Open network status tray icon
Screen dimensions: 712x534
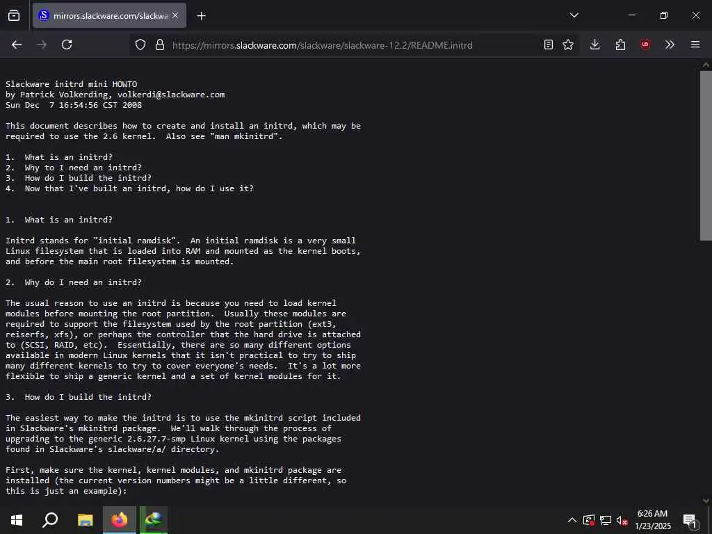click(x=606, y=520)
